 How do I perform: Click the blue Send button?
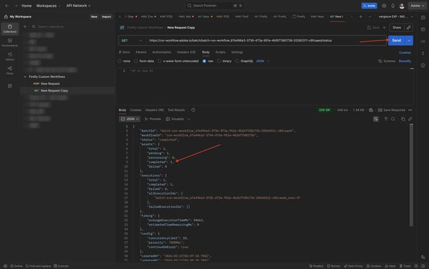[x=396, y=41]
